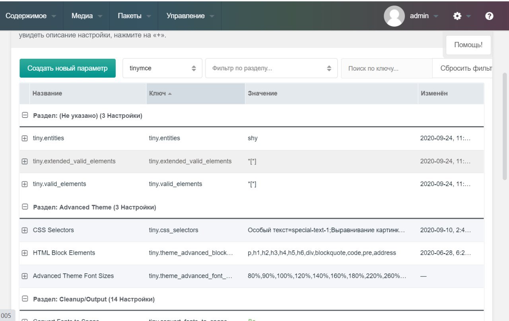Open the Управление menu
This screenshot has height=321, width=509.
tap(190, 16)
